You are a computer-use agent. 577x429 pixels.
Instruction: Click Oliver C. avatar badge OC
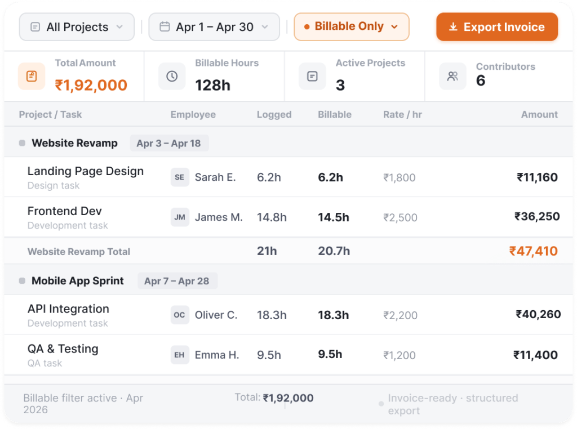tap(180, 315)
